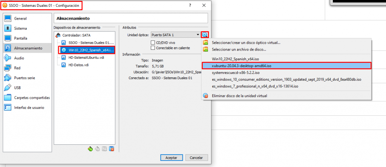The height and width of the screenshot is (167, 386).
Task: Click the optical disk chooser icon
Action: 205,35
